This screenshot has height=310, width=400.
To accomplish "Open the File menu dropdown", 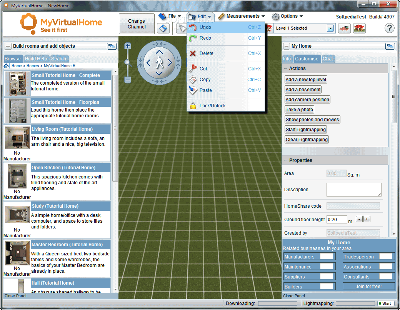I will 170,16.
